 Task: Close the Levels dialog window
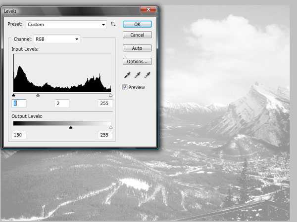146,9
